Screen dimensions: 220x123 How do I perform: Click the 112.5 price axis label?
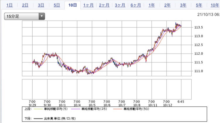pyautogui.click(x=199, y=45)
